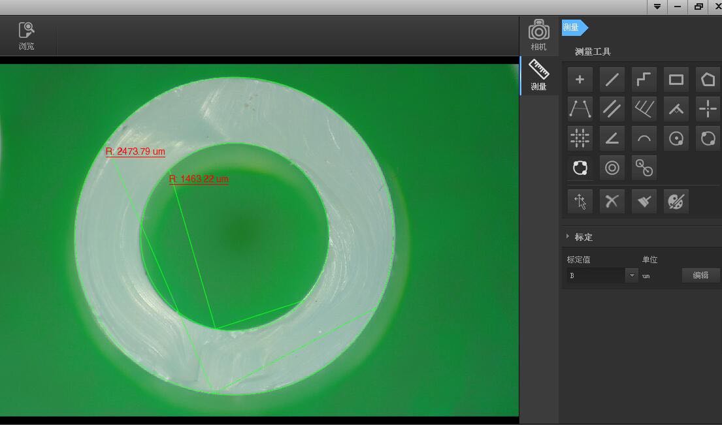Select the concentric circles tool

(612, 167)
